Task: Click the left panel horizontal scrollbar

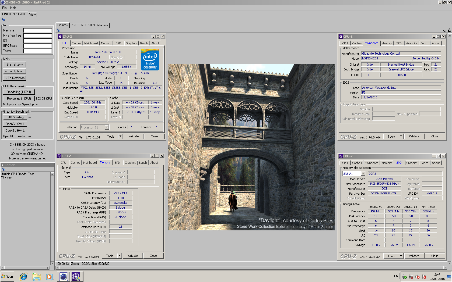Action: (25, 268)
